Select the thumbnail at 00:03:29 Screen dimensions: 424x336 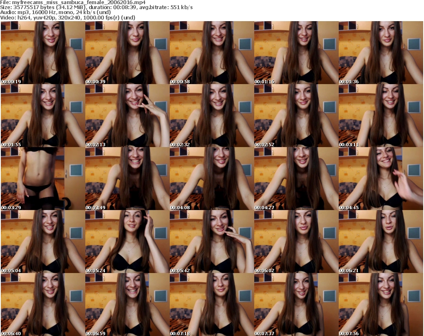[43, 179]
